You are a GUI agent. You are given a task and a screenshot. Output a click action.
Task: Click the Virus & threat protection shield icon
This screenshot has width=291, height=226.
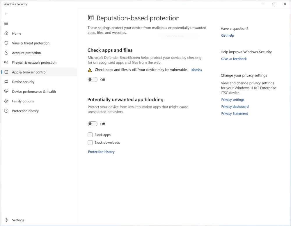6,43
